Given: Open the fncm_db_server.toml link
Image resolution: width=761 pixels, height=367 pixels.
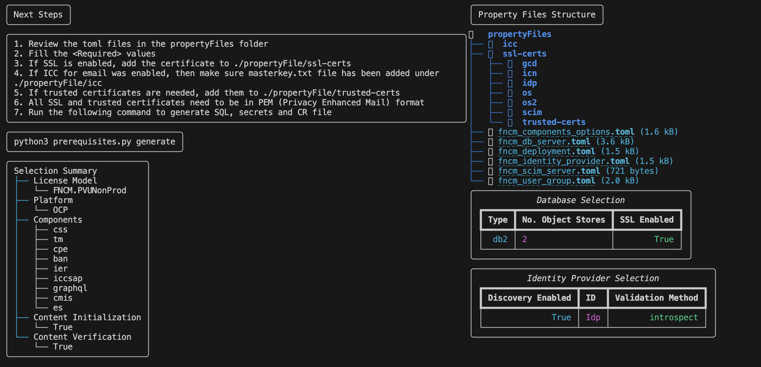Looking at the screenshot, I should coord(544,142).
